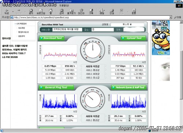
Task: Stop page loading with the 중지 button
Action: [x=31, y=12]
